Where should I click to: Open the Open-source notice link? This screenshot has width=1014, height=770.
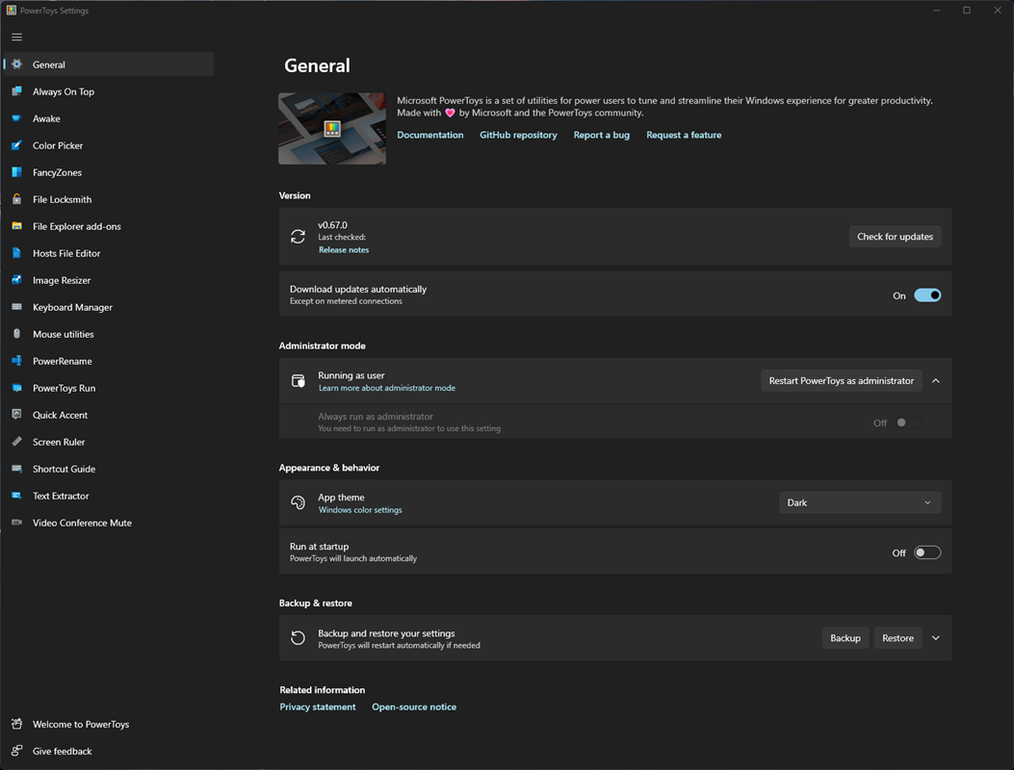point(414,706)
